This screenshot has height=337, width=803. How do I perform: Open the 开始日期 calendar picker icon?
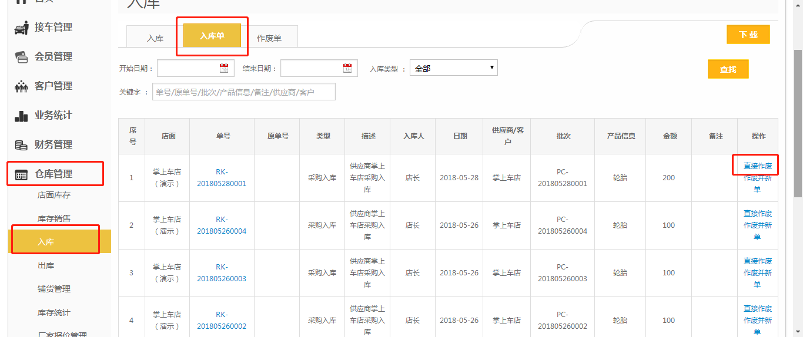click(224, 68)
